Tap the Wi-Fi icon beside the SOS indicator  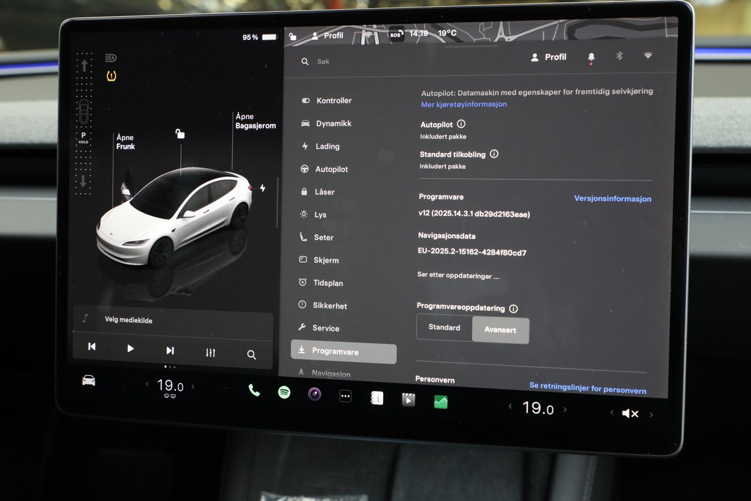coord(368,35)
